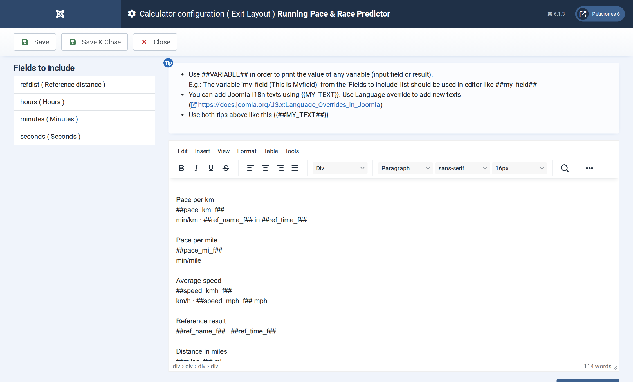Screen dimensions: 633x382
Task: Click the div path breadcrumb in status bar
Action: [x=195, y=366]
